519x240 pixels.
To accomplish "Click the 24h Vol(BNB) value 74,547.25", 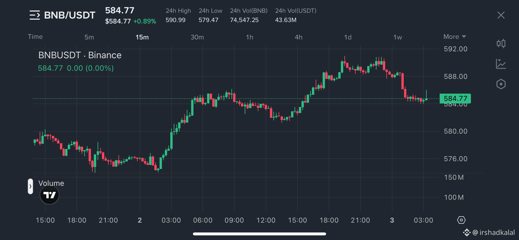I will (x=244, y=20).
